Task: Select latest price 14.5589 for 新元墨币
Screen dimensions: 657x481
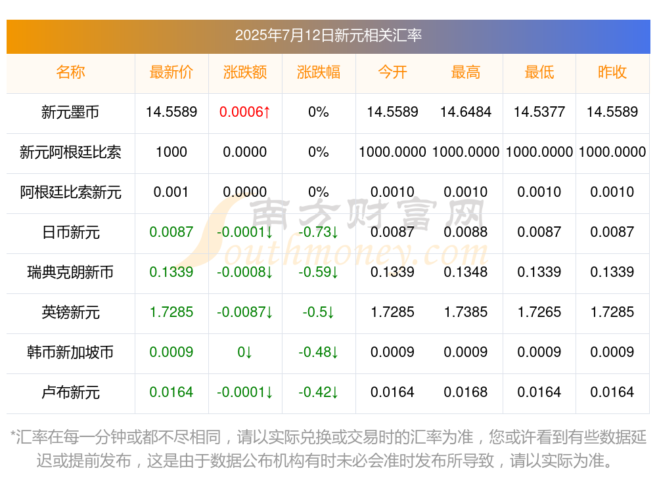Action: tap(171, 112)
